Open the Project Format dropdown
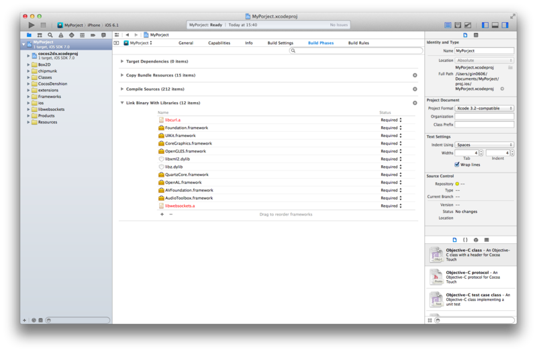 click(484, 108)
